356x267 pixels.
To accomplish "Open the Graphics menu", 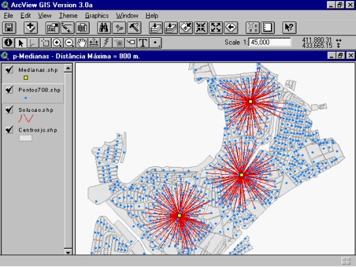I will pos(97,16).
